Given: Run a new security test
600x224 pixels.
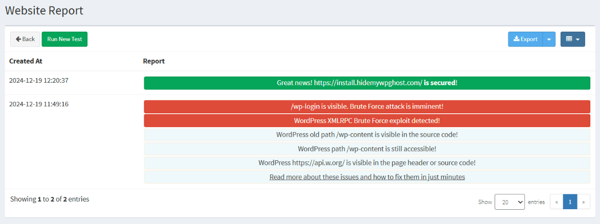Looking at the screenshot, I should pos(64,39).
